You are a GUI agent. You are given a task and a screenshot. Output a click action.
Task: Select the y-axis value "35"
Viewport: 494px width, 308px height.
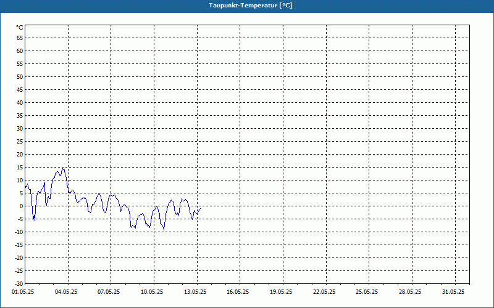pos(20,116)
